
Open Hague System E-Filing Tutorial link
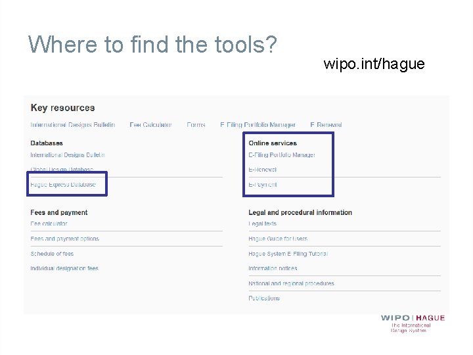pyautogui.click(x=288, y=254)
